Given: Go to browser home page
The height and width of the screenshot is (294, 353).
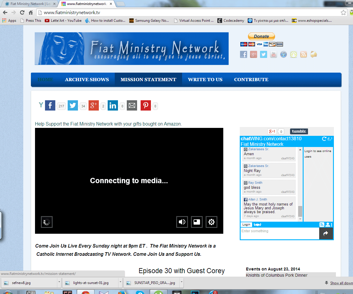Looking at the screenshot, I should [31, 13].
